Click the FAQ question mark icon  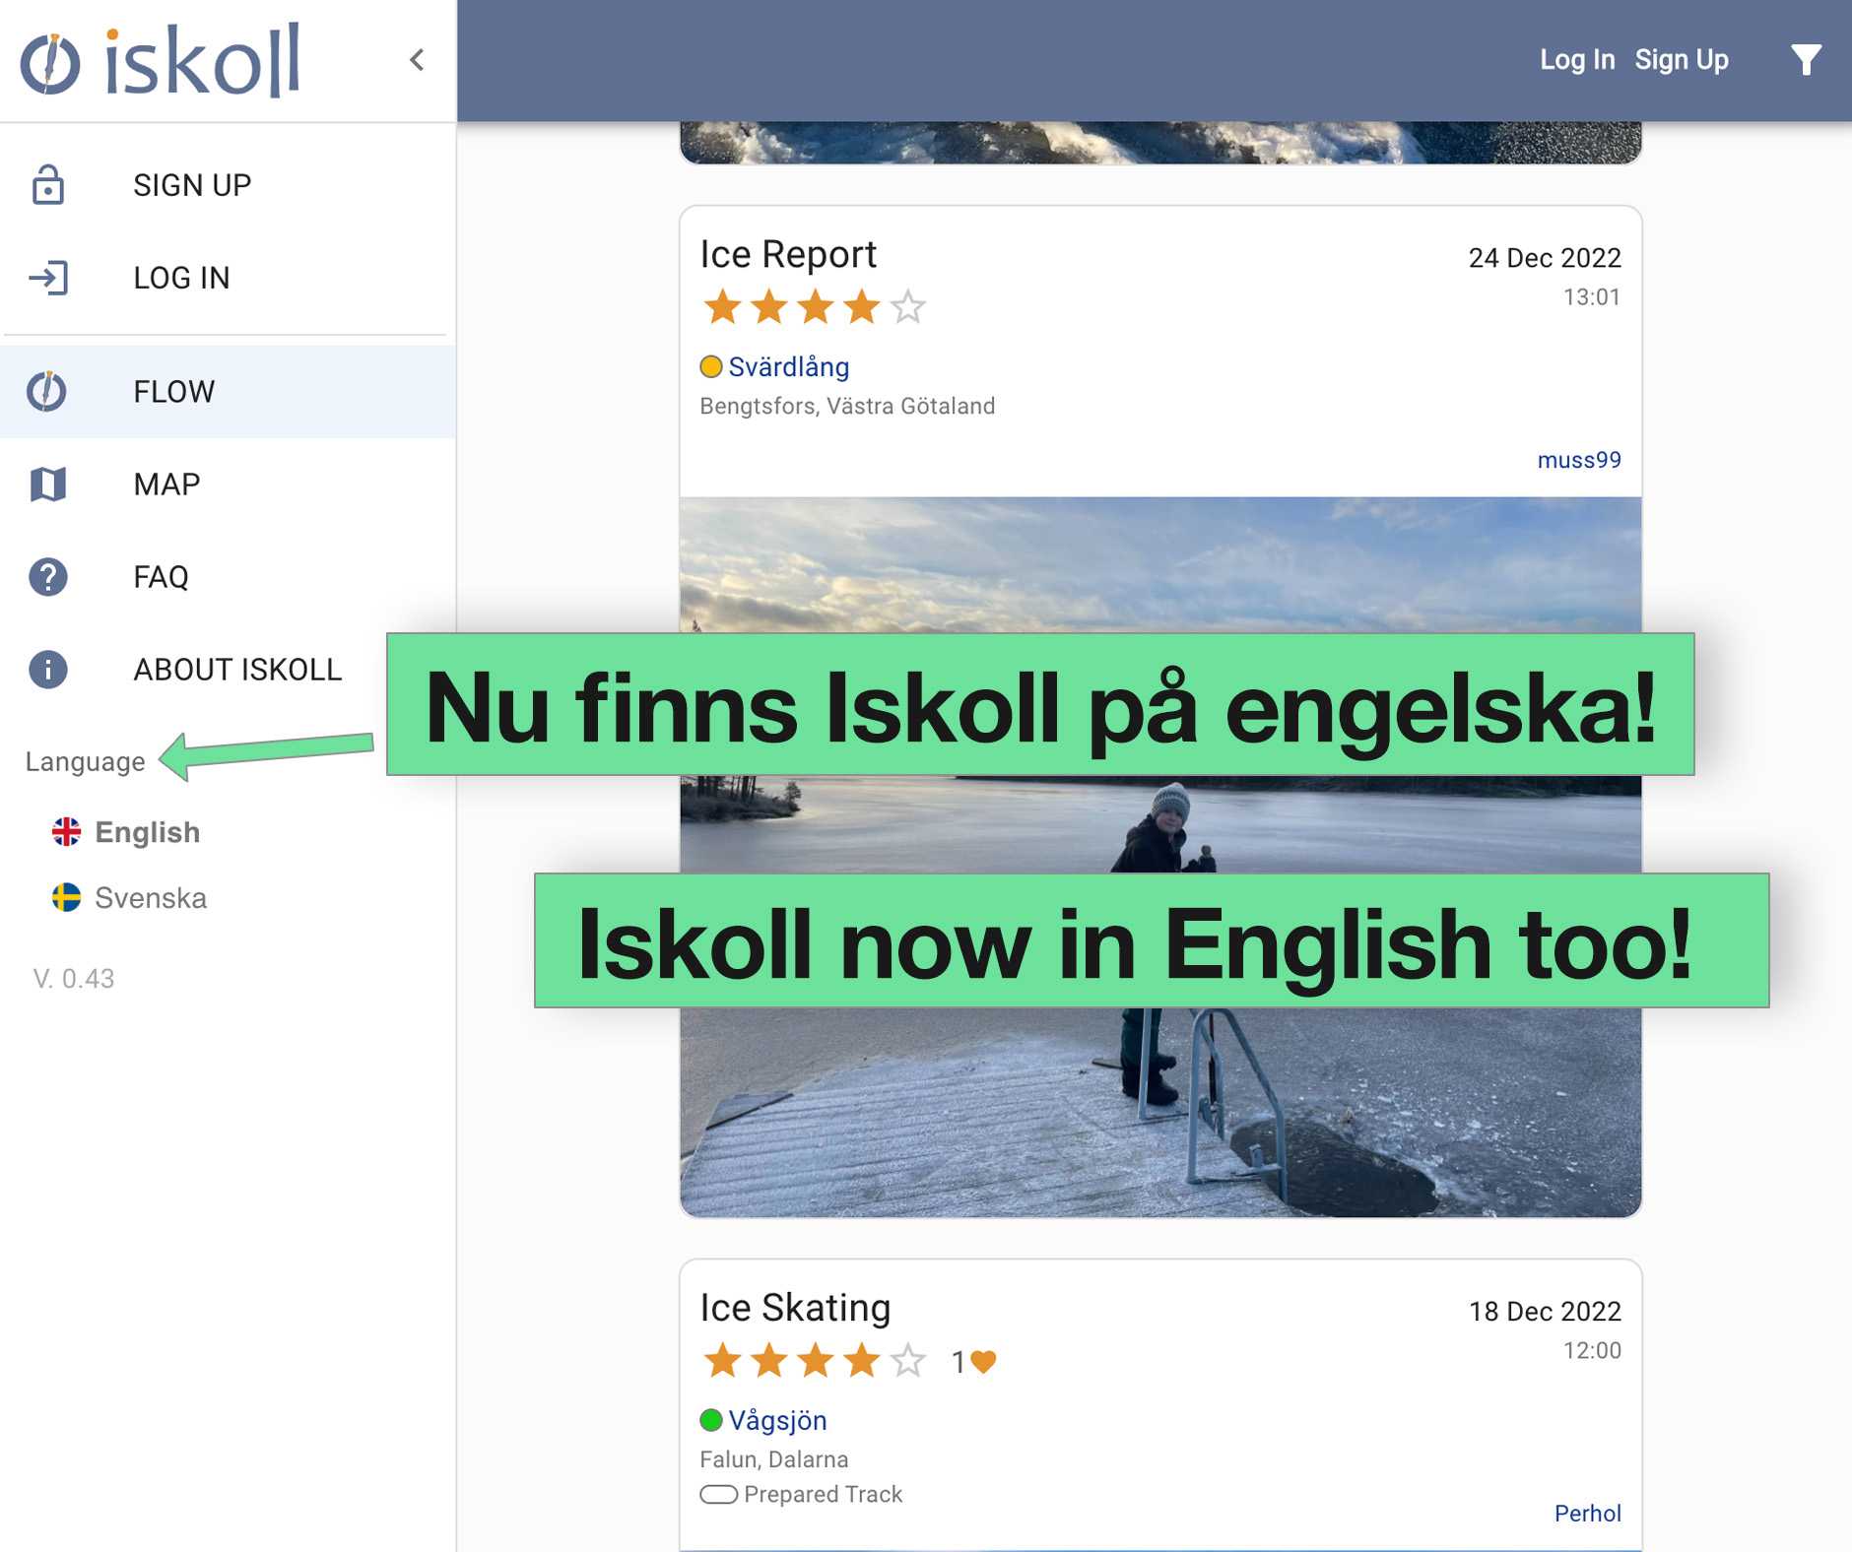pos(48,576)
